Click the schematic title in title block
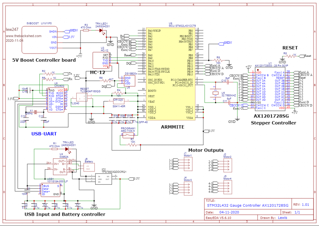Image resolution: width=319 pixels, height=226 pixels. 248,205
